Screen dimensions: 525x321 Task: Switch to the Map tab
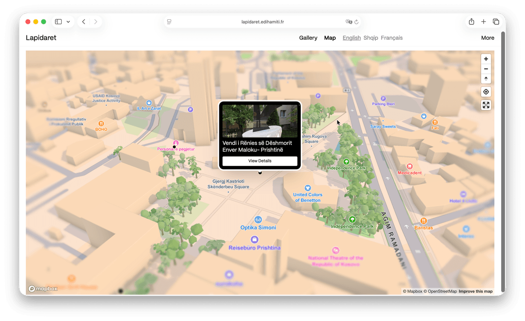[x=330, y=38]
